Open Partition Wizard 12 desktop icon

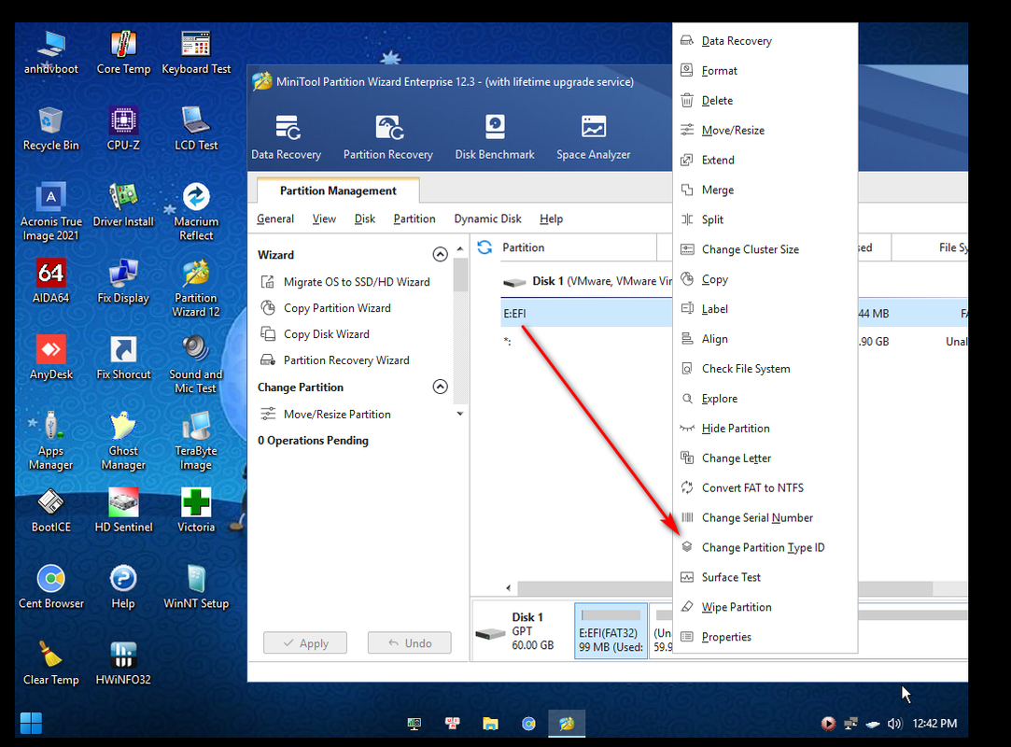click(196, 289)
